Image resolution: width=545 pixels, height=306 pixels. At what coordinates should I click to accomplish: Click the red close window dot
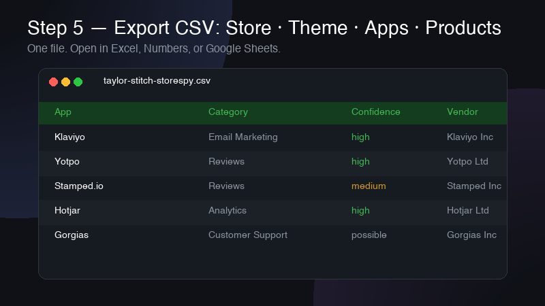pos(53,82)
